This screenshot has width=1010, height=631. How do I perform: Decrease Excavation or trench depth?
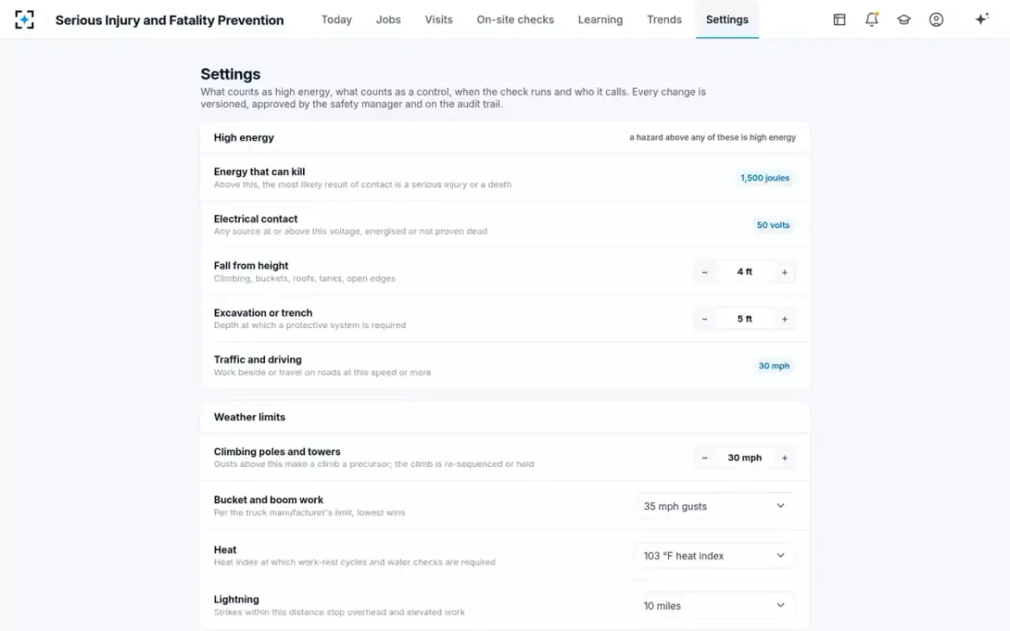point(704,319)
